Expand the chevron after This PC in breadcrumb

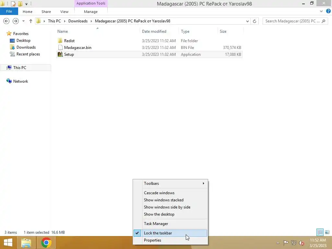click(65, 21)
